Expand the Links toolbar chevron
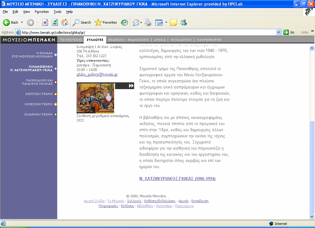The height and width of the screenshot is (228, 315). [x=313, y=31]
